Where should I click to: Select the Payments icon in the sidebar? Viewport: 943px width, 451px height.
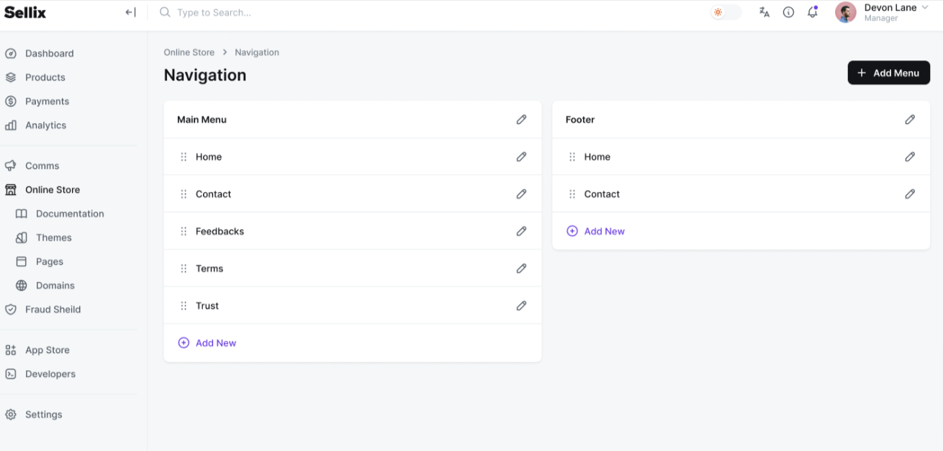point(10,101)
